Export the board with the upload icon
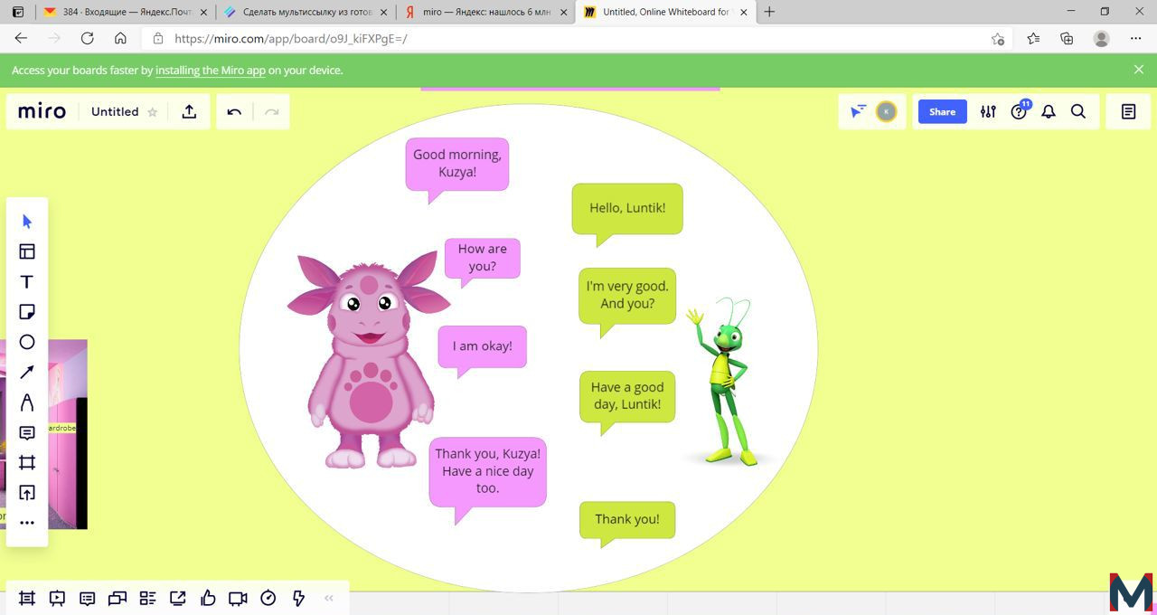This screenshot has height=615, width=1157. (x=189, y=111)
